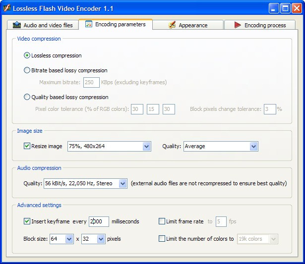305x264 pixels.
Task: Open the Appearance tab
Action: pos(188,25)
